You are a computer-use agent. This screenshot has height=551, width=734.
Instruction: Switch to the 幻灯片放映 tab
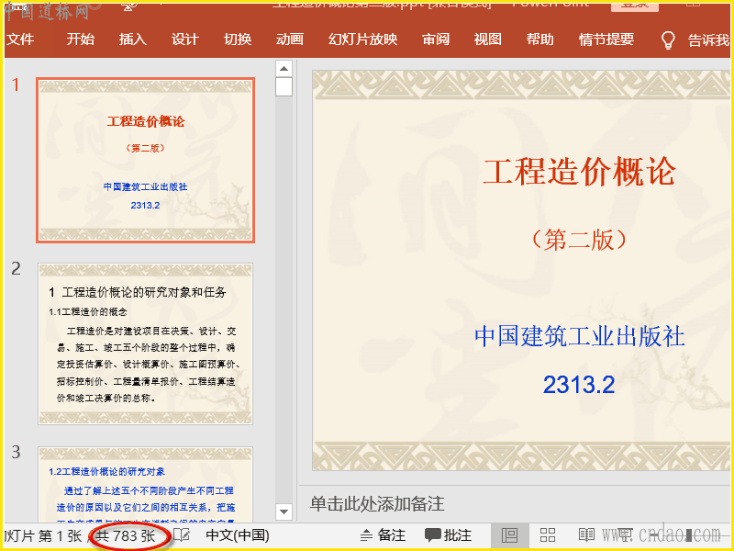362,39
